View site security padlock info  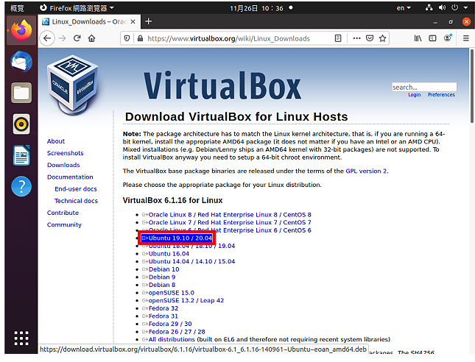[140, 38]
